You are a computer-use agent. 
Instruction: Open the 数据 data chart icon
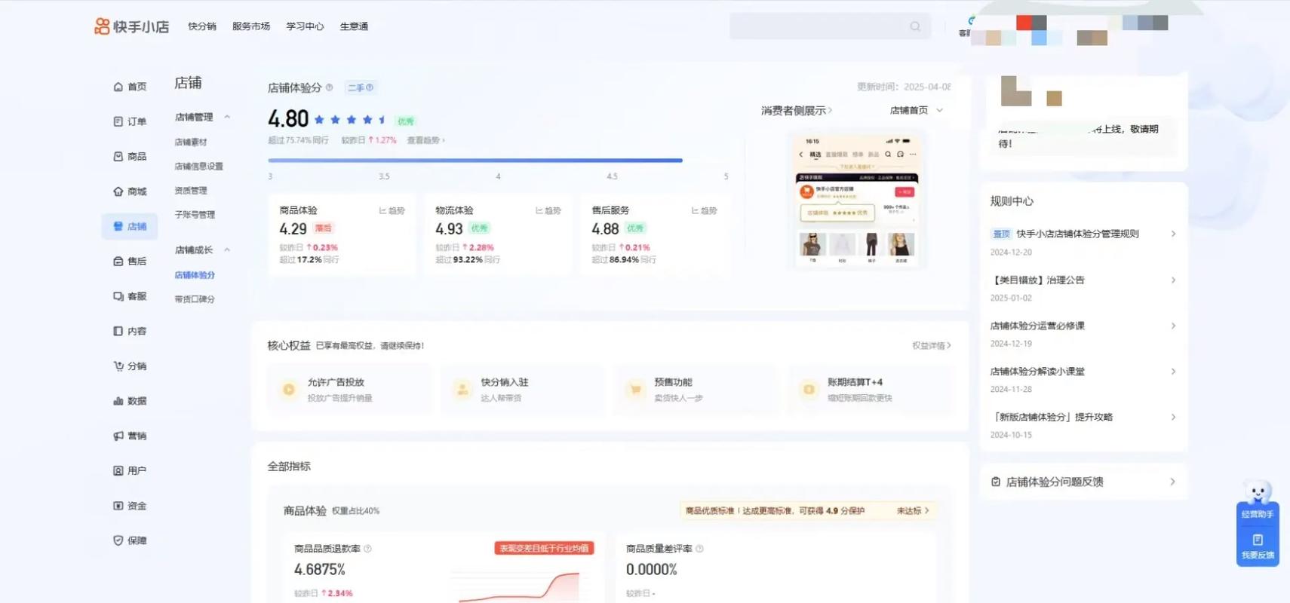point(118,401)
